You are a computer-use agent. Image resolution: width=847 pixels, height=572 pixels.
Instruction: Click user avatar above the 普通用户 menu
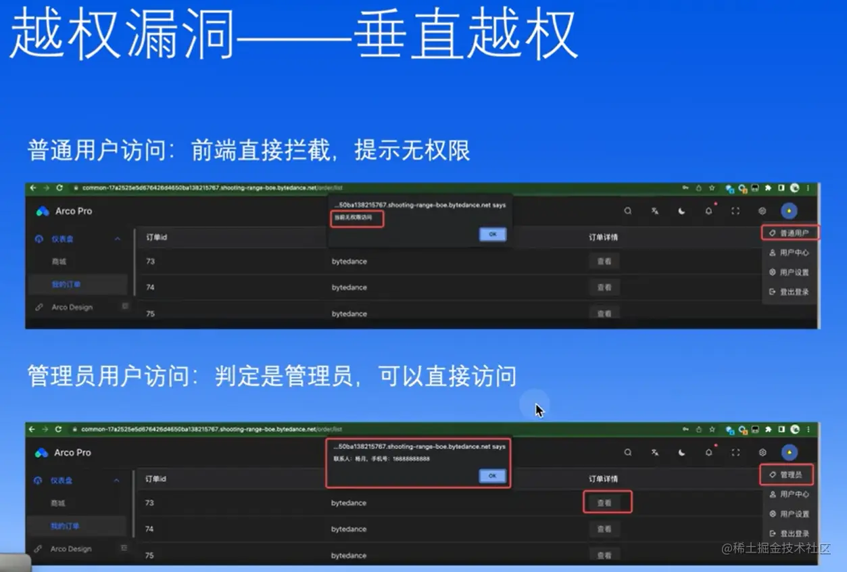tap(789, 211)
